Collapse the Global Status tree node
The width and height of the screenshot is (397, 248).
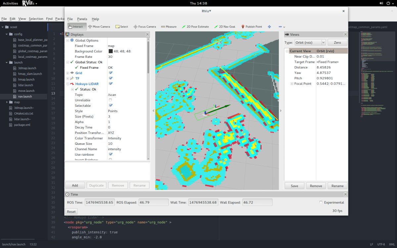point(67,62)
